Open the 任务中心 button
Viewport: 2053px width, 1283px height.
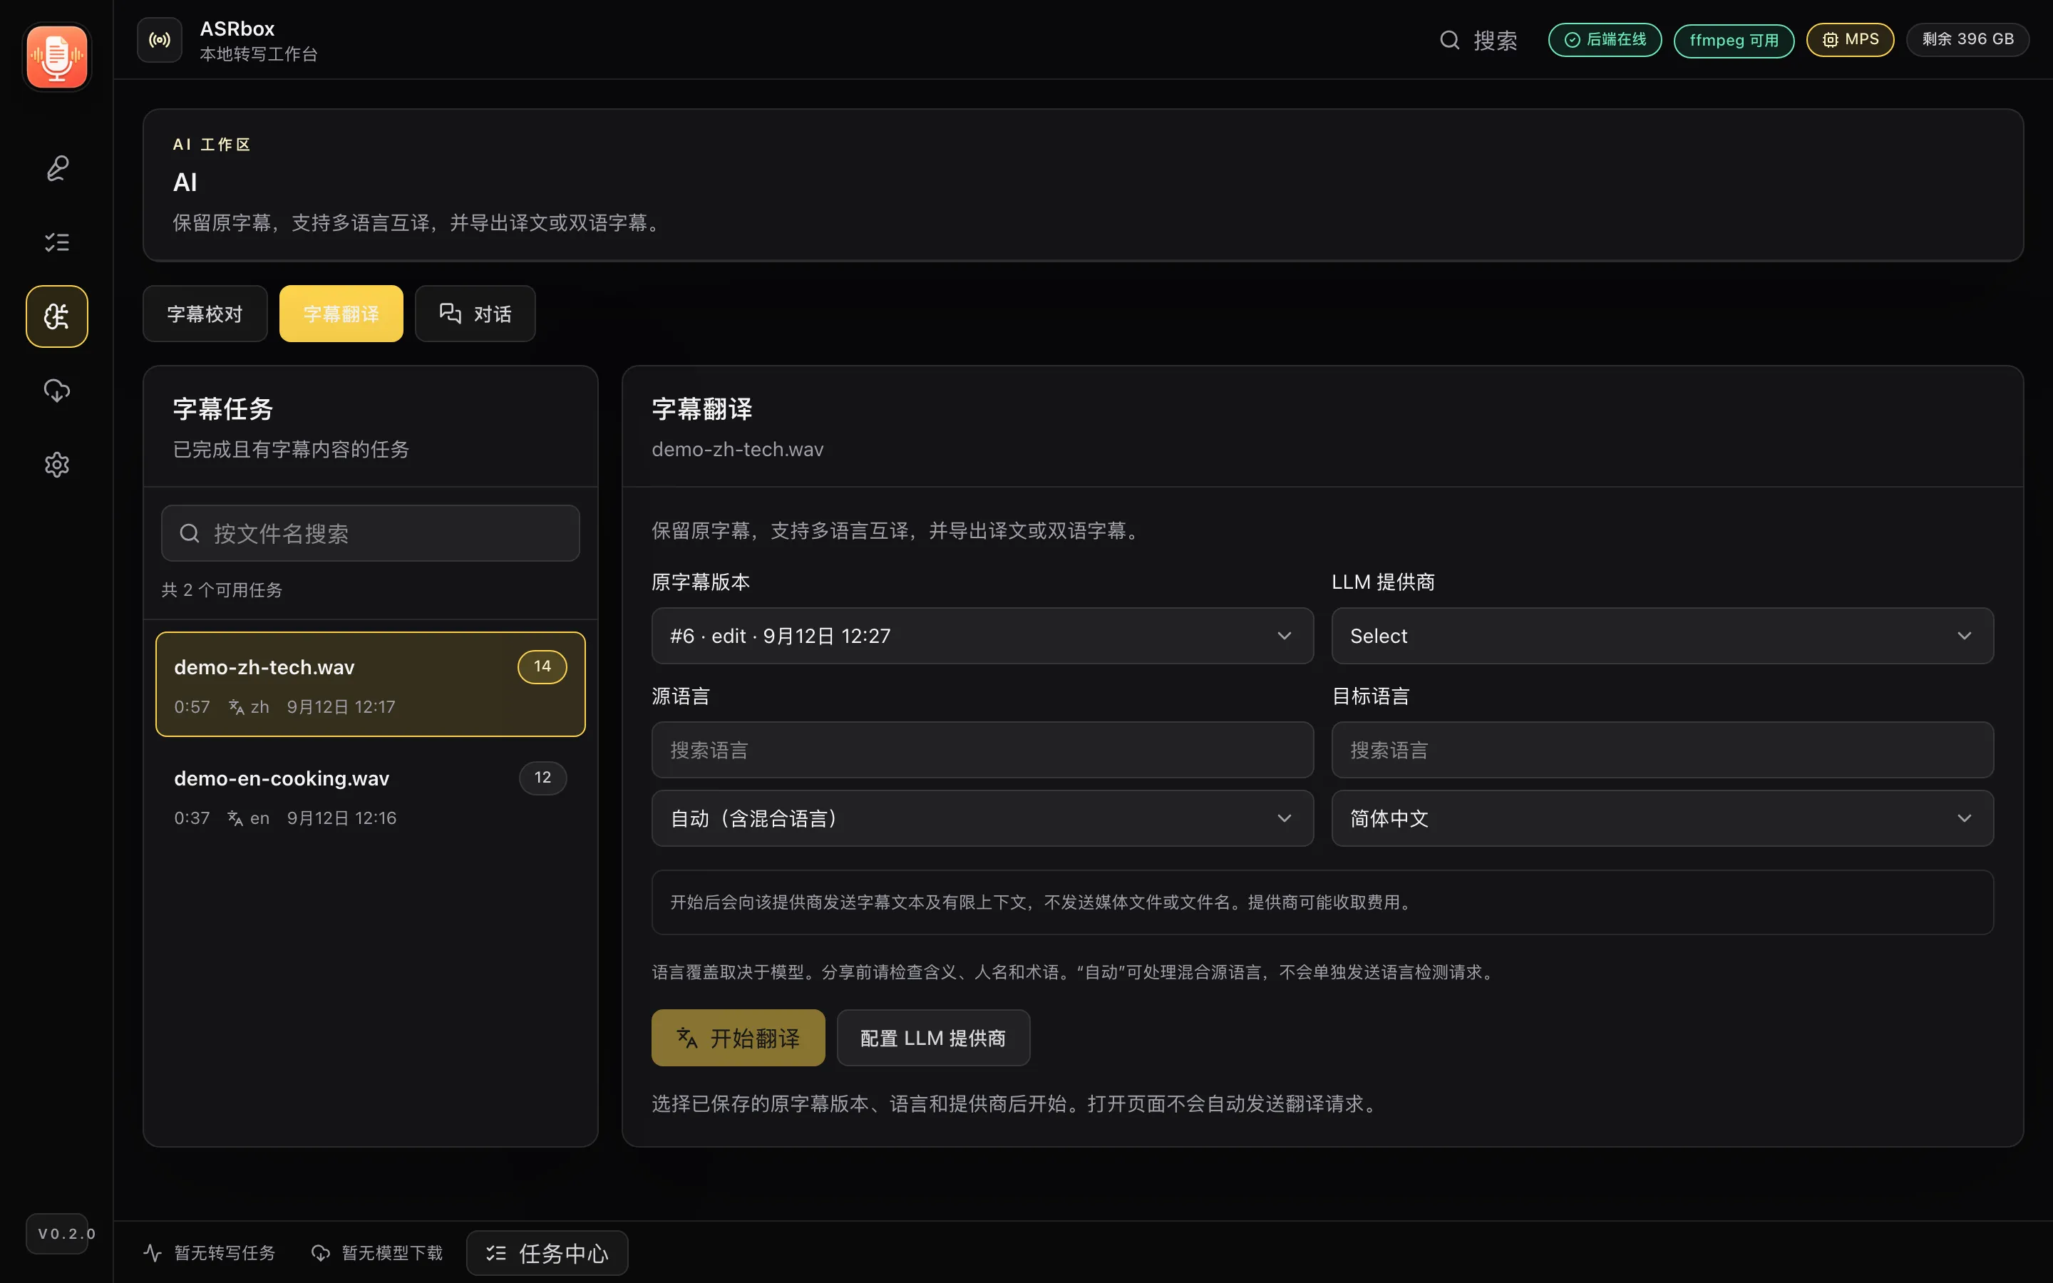547,1252
